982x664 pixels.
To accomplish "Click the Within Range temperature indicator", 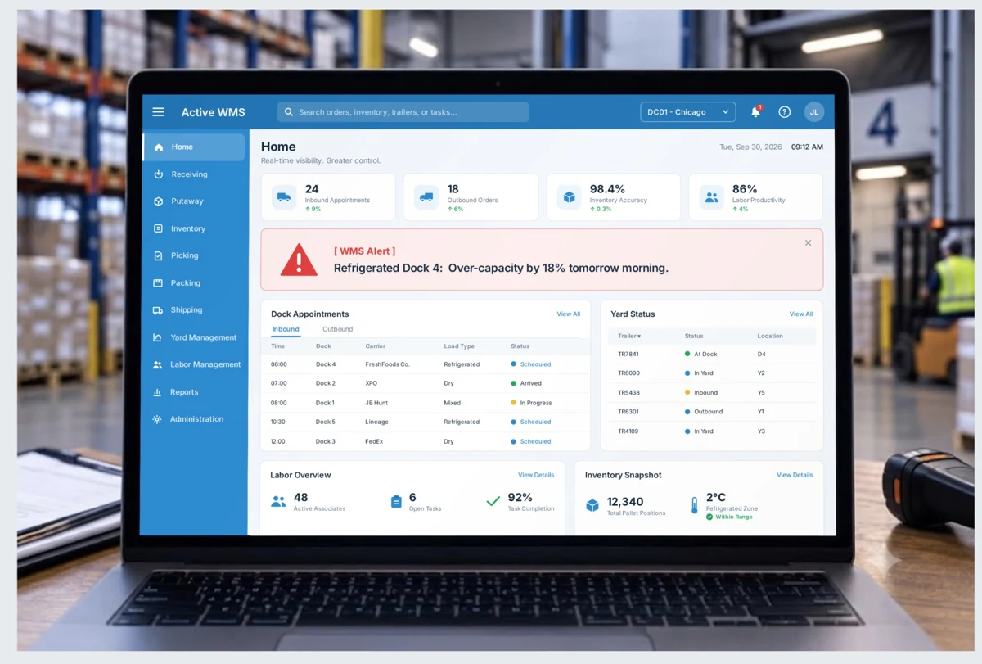I will [729, 517].
